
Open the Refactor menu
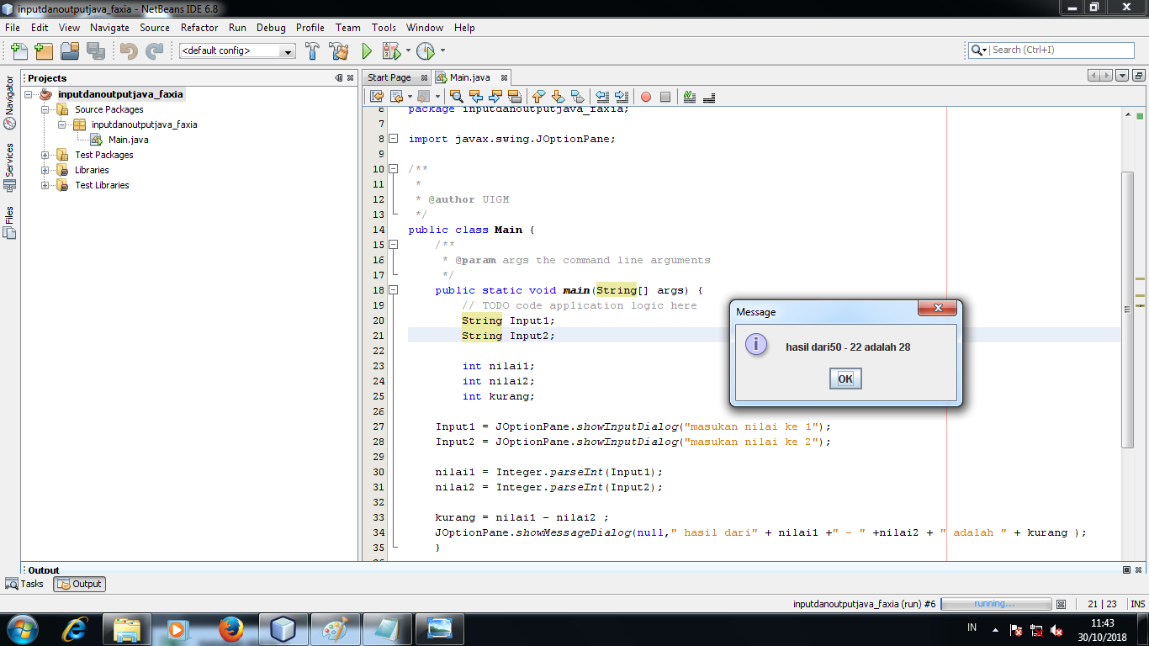click(x=199, y=27)
